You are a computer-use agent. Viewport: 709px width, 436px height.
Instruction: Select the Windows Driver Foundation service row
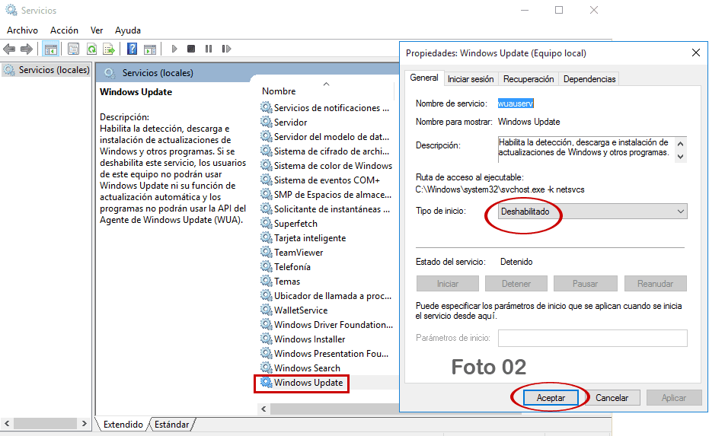(x=327, y=324)
